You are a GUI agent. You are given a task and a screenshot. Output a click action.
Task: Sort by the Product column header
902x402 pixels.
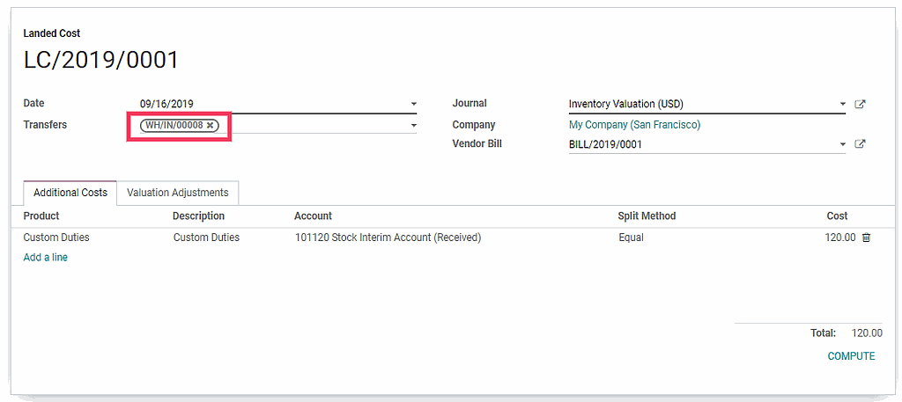tap(41, 216)
